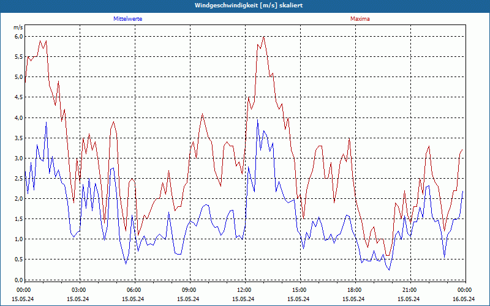Click the '12:00' time axis label
Image resolution: width=490 pixels, height=306 pixels.
click(243, 290)
